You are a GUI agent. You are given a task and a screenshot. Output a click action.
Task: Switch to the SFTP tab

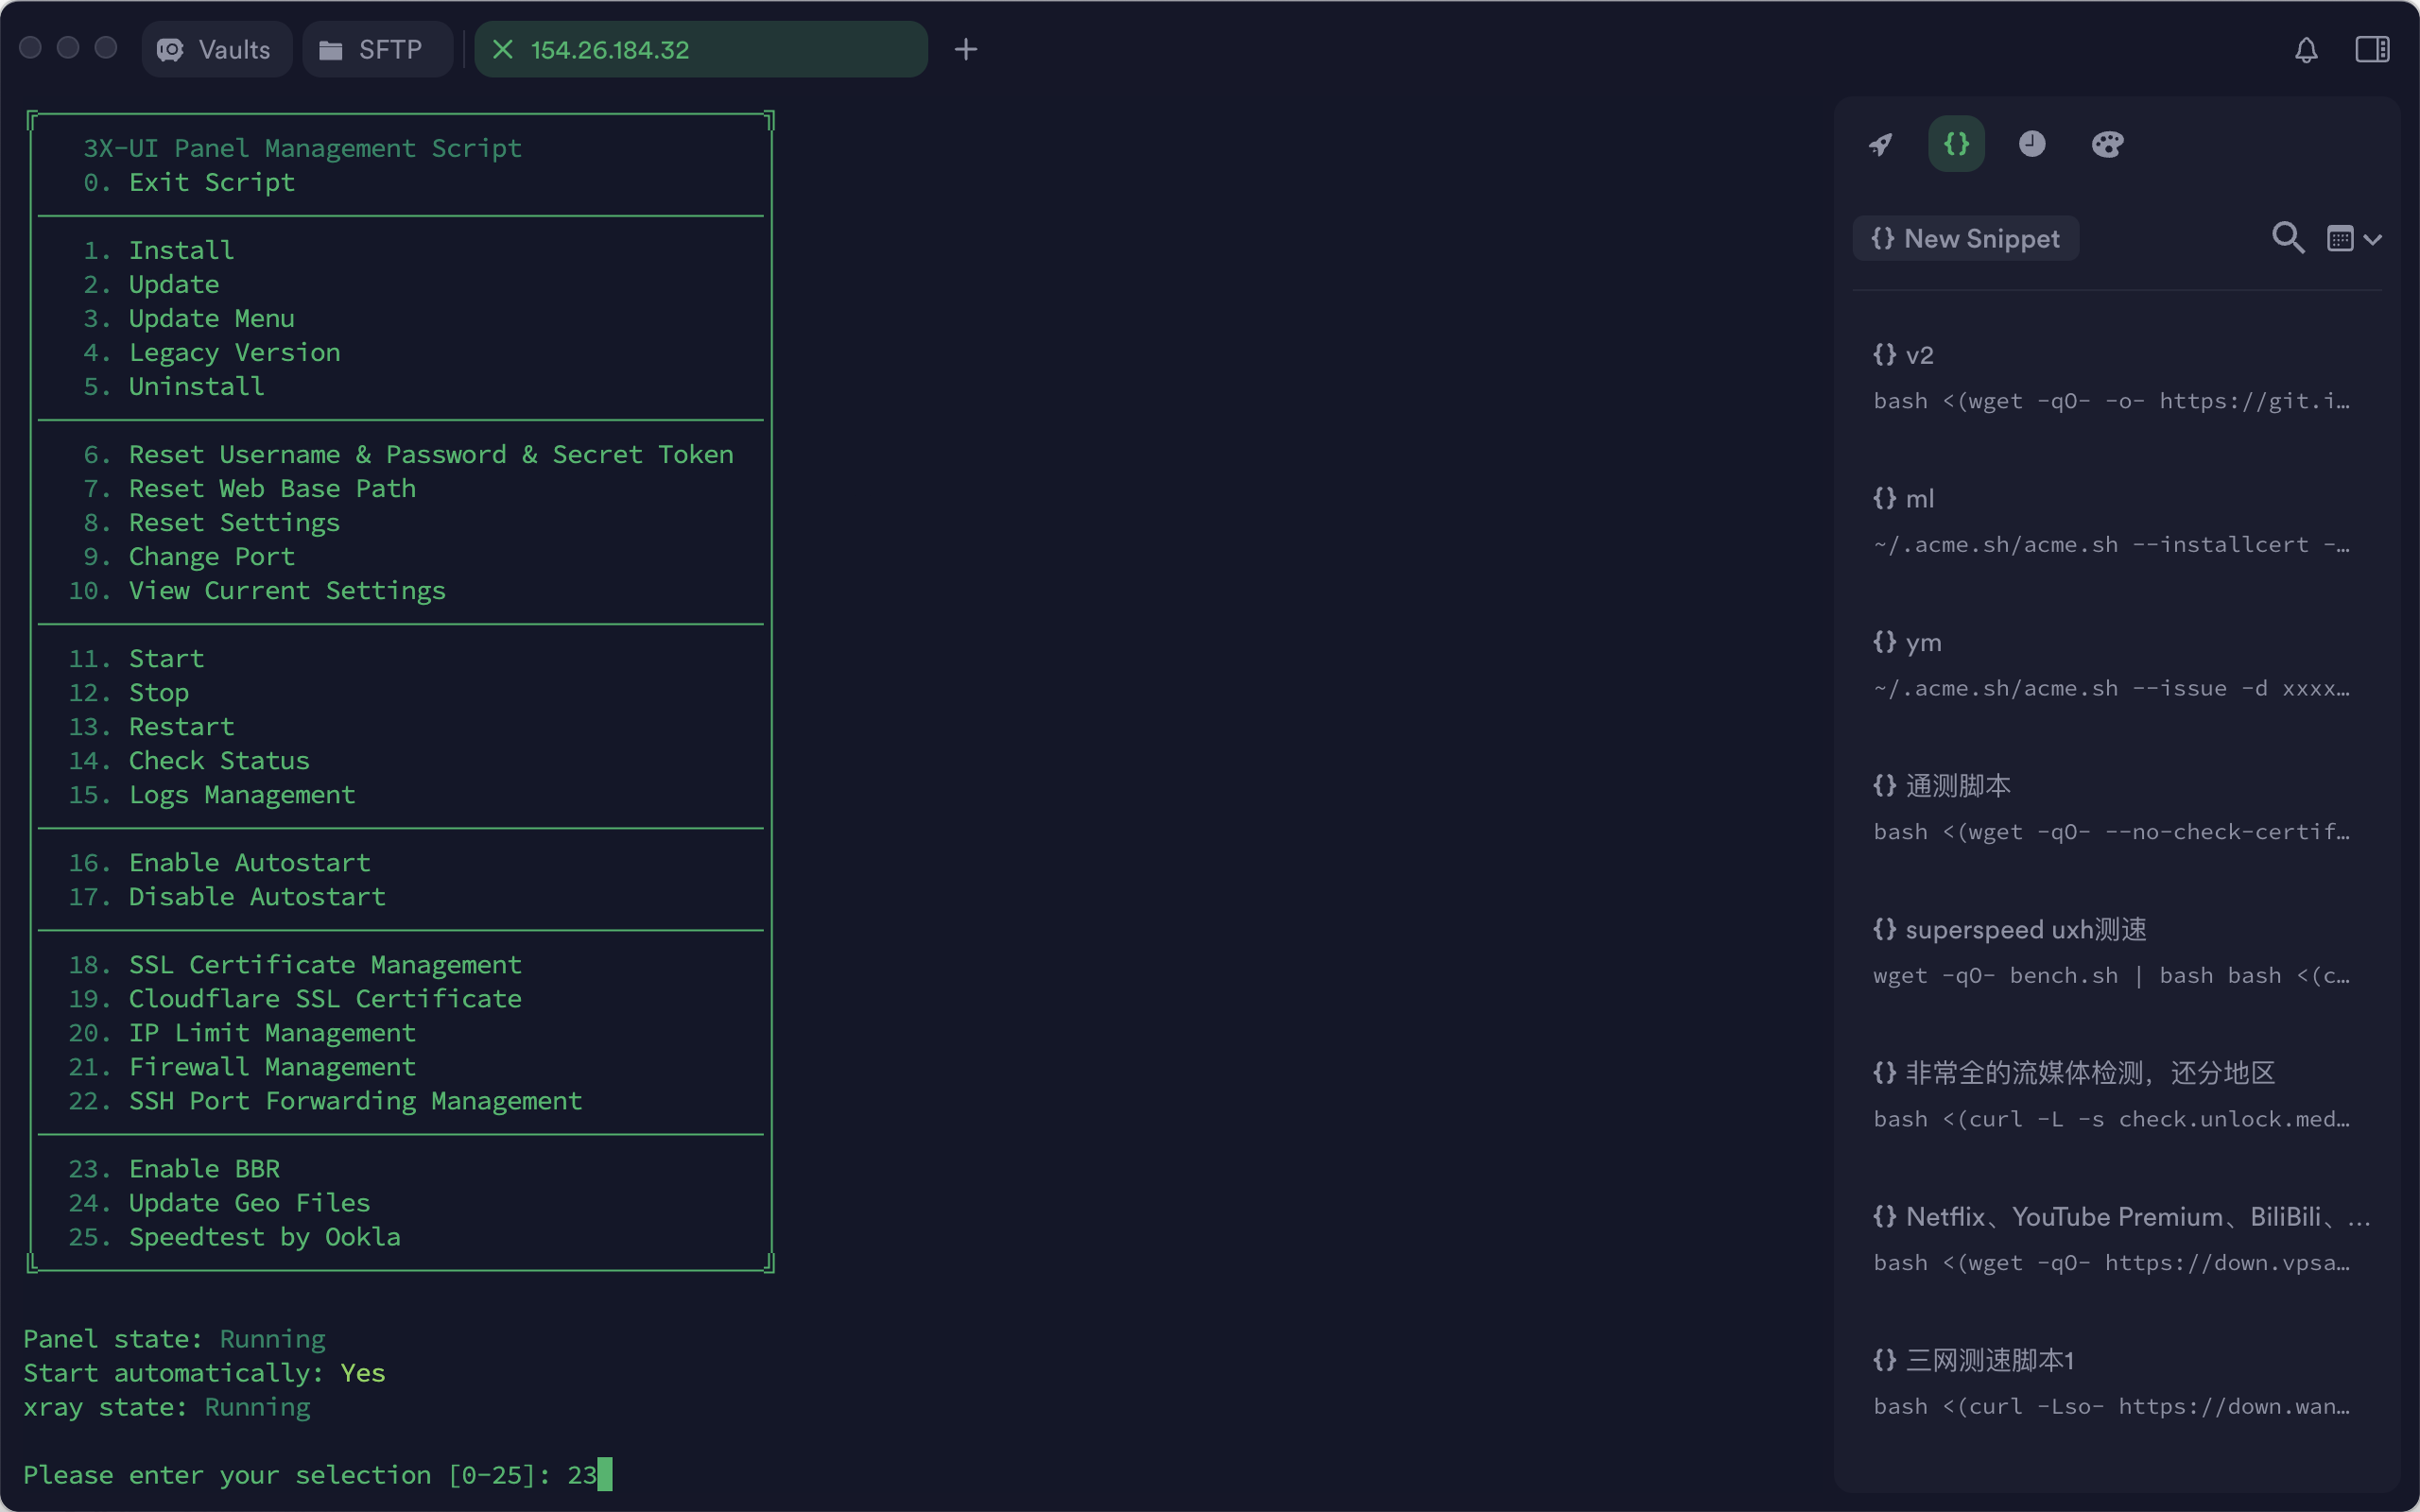point(372,50)
